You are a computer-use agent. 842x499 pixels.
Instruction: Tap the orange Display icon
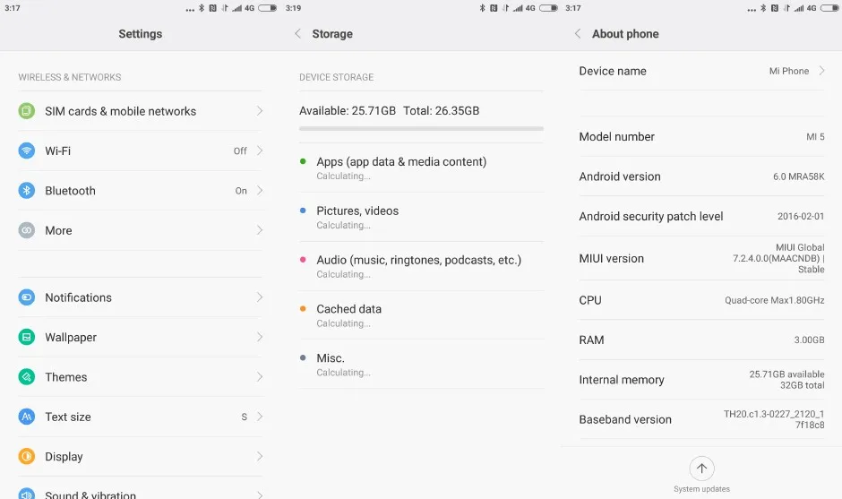[27, 457]
